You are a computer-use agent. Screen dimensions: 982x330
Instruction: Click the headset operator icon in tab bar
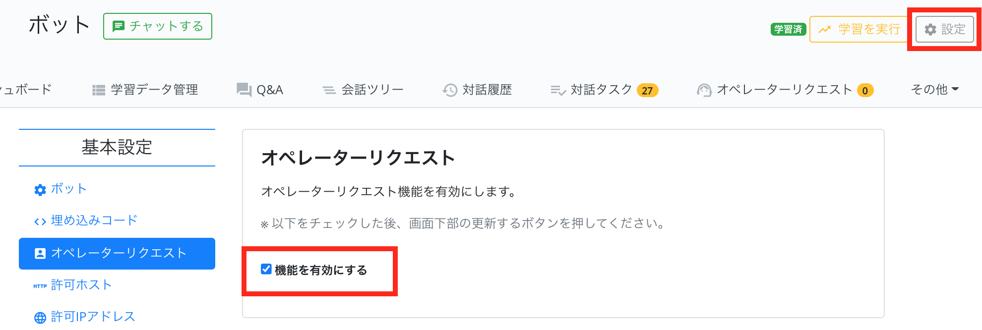704,90
